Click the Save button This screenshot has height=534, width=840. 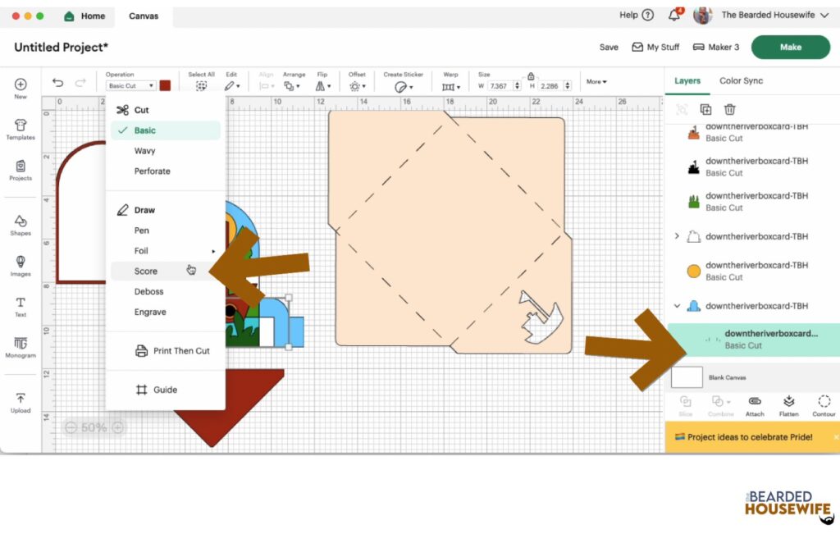609,47
